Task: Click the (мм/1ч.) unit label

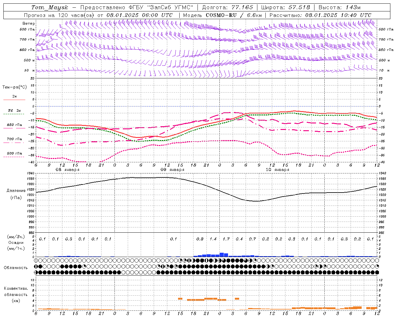Action: [x=16, y=248]
